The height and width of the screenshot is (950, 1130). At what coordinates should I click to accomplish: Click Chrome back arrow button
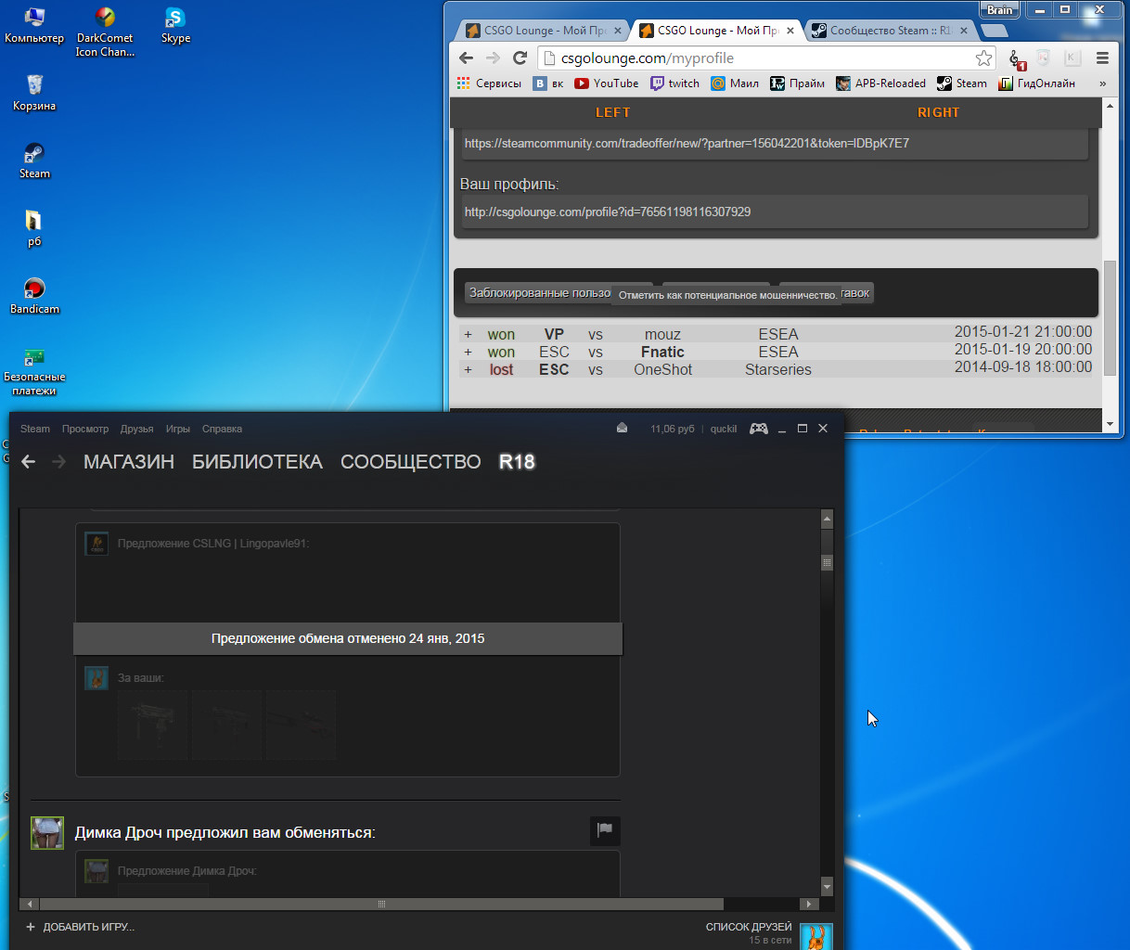click(x=466, y=58)
